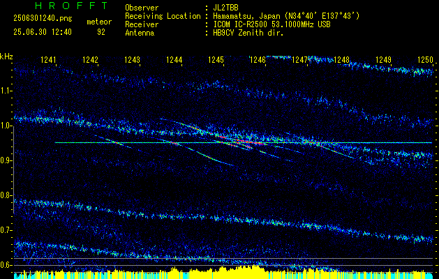Click the 1241 time marker

pyautogui.click(x=48, y=60)
